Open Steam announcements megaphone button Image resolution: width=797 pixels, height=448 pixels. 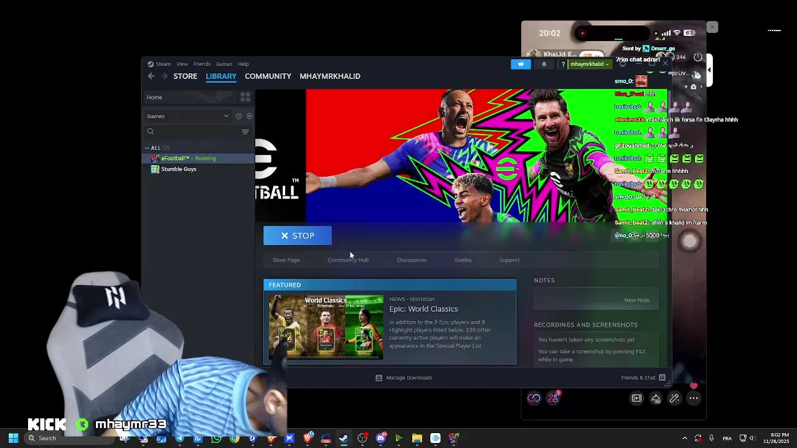pyautogui.click(x=521, y=64)
